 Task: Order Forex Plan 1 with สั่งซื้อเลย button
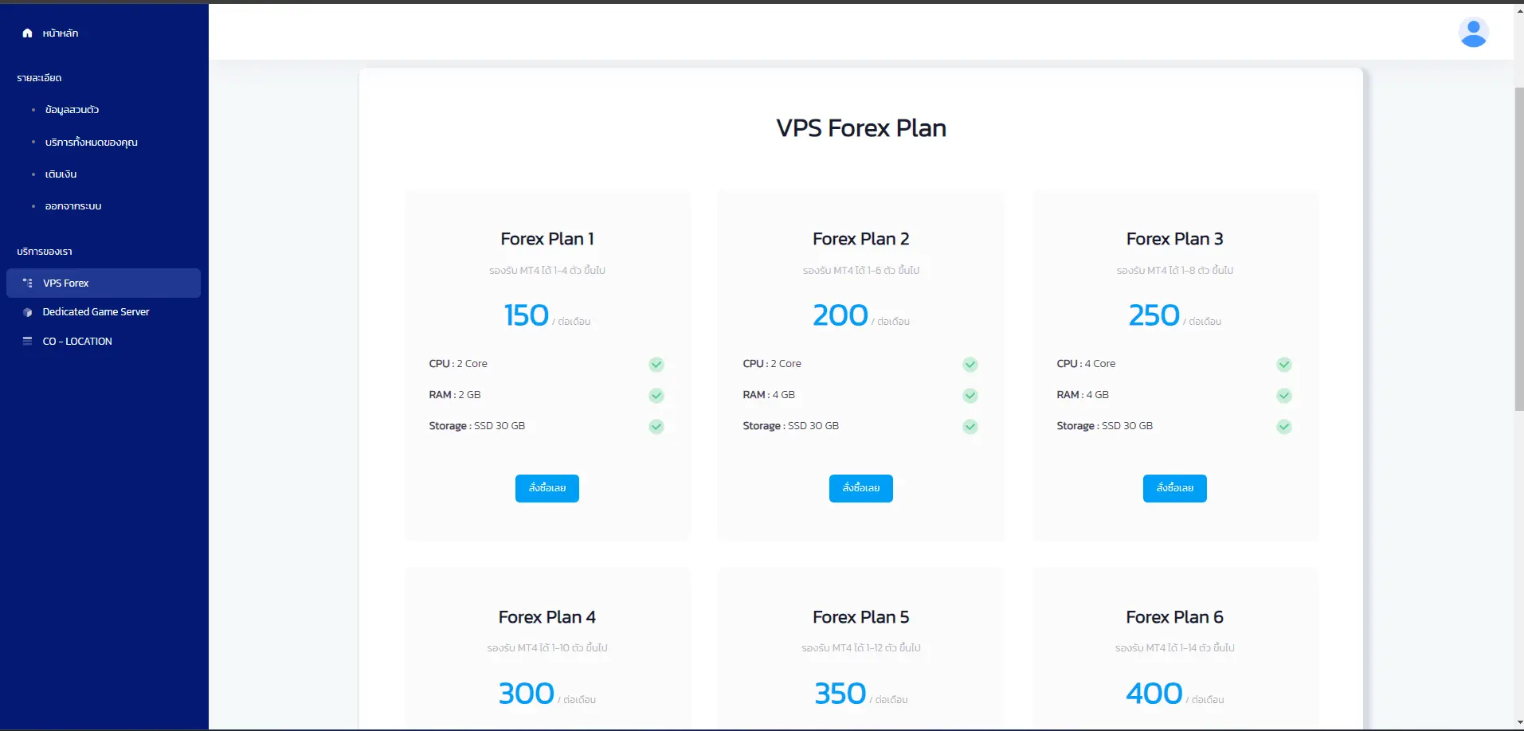[x=547, y=488]
